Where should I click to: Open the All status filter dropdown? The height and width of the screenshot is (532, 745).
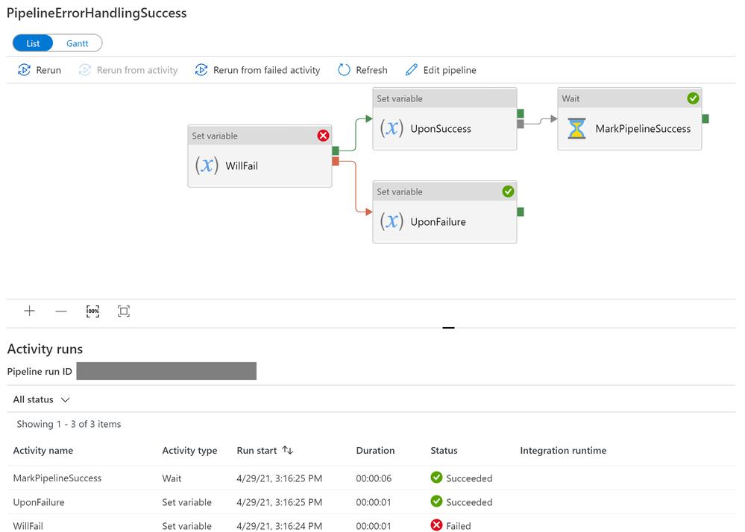[x=41, y=399]
